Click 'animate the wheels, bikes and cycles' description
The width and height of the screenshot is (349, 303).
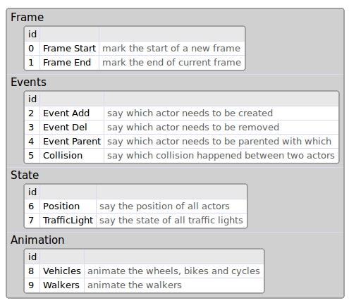173,271
